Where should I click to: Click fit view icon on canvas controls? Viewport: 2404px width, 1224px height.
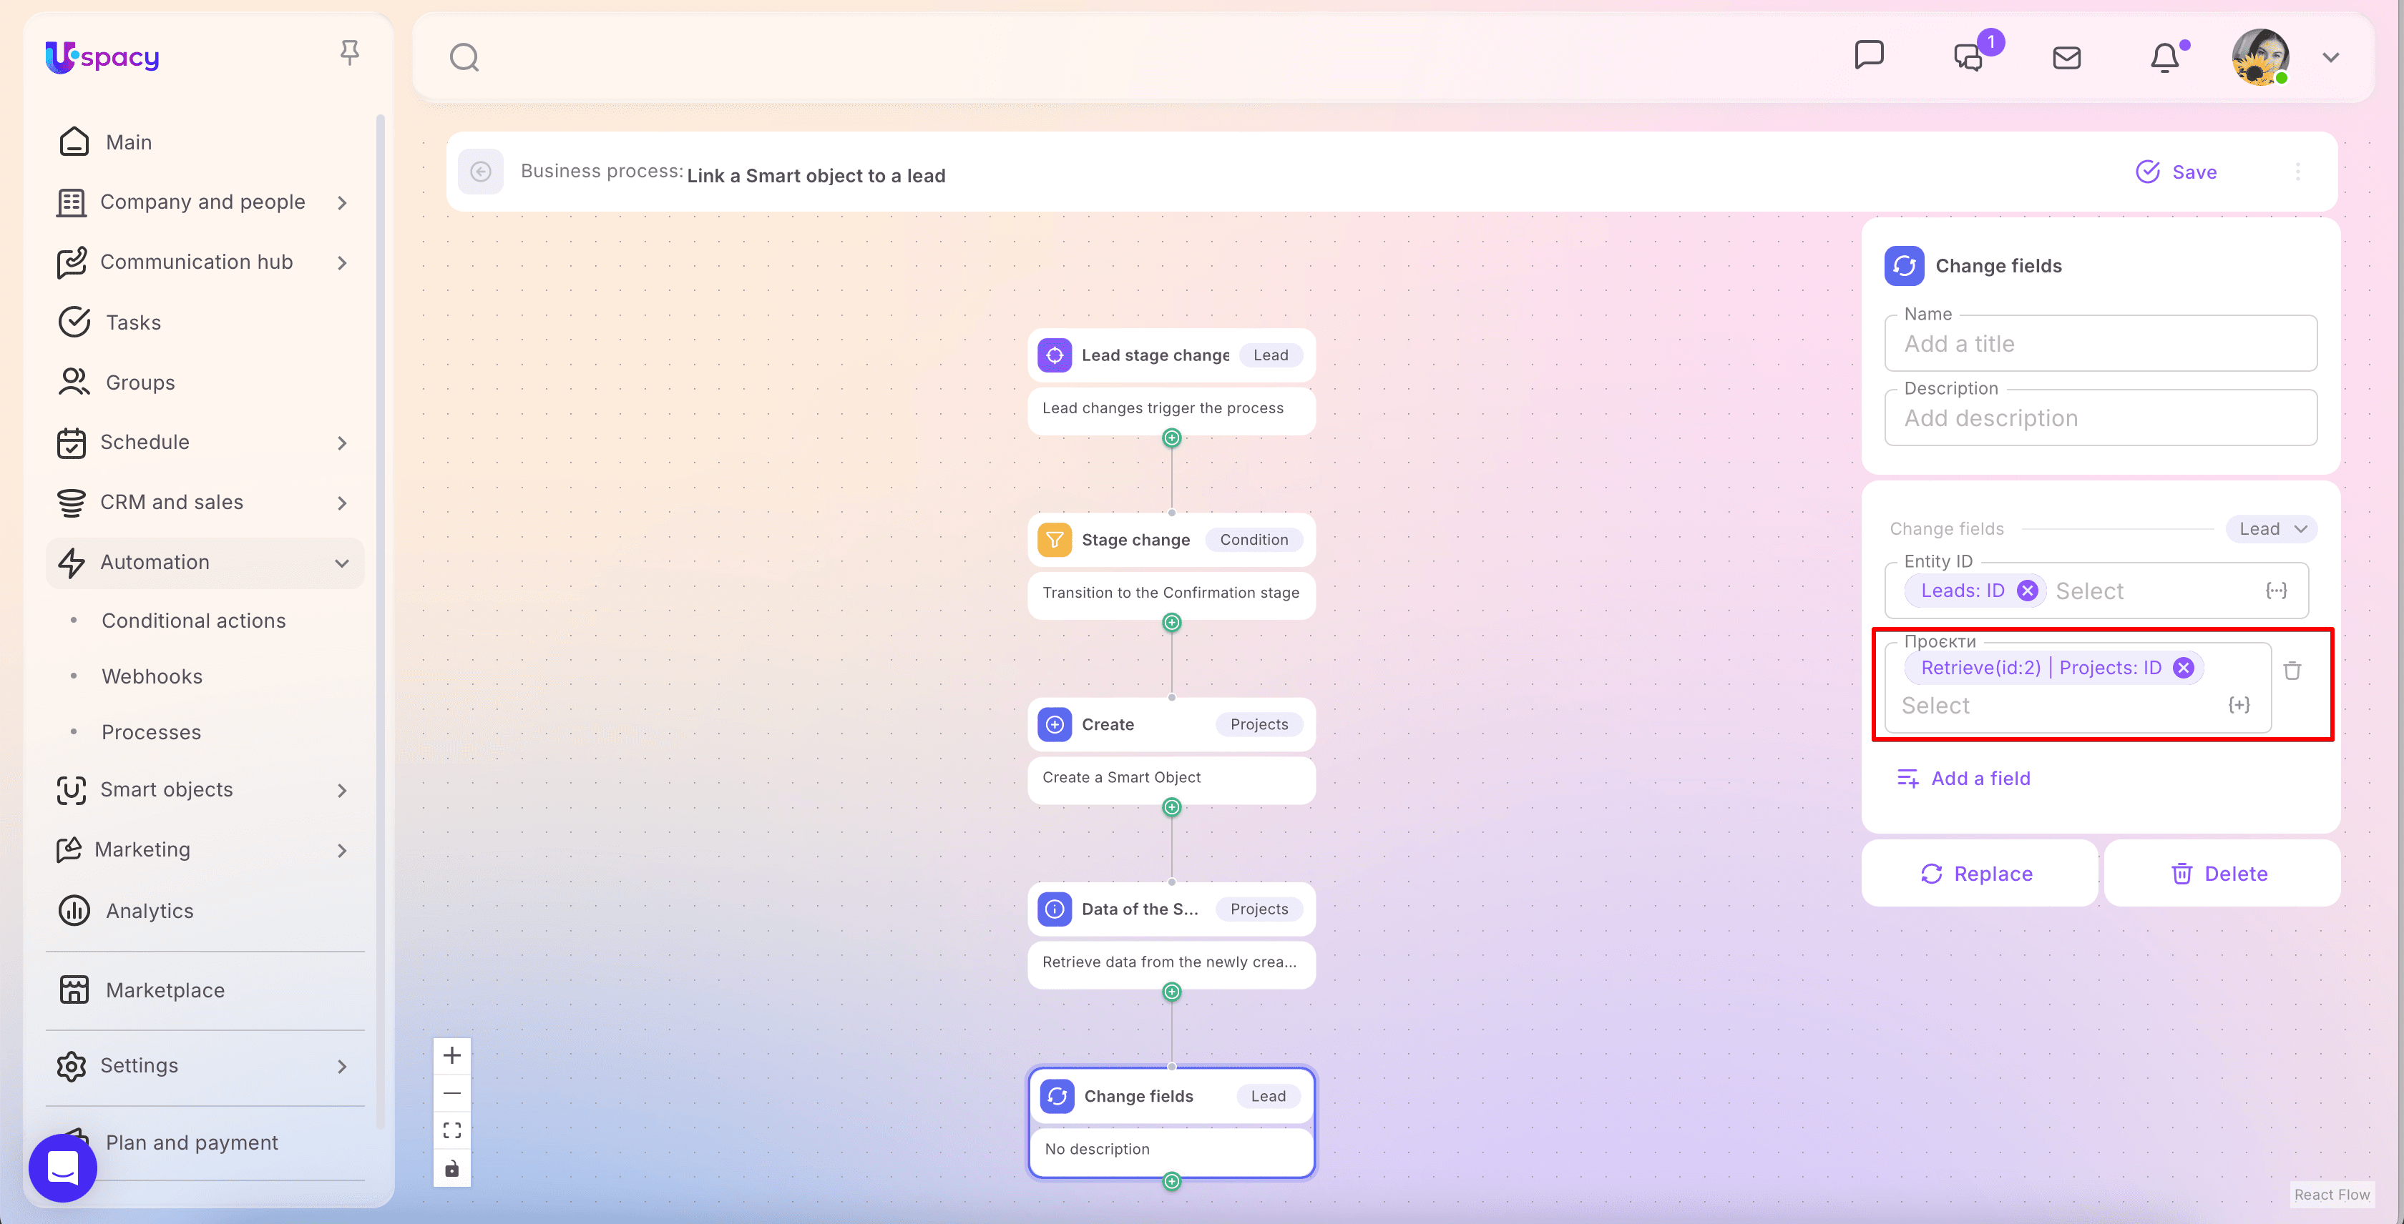click(451, 1131)
